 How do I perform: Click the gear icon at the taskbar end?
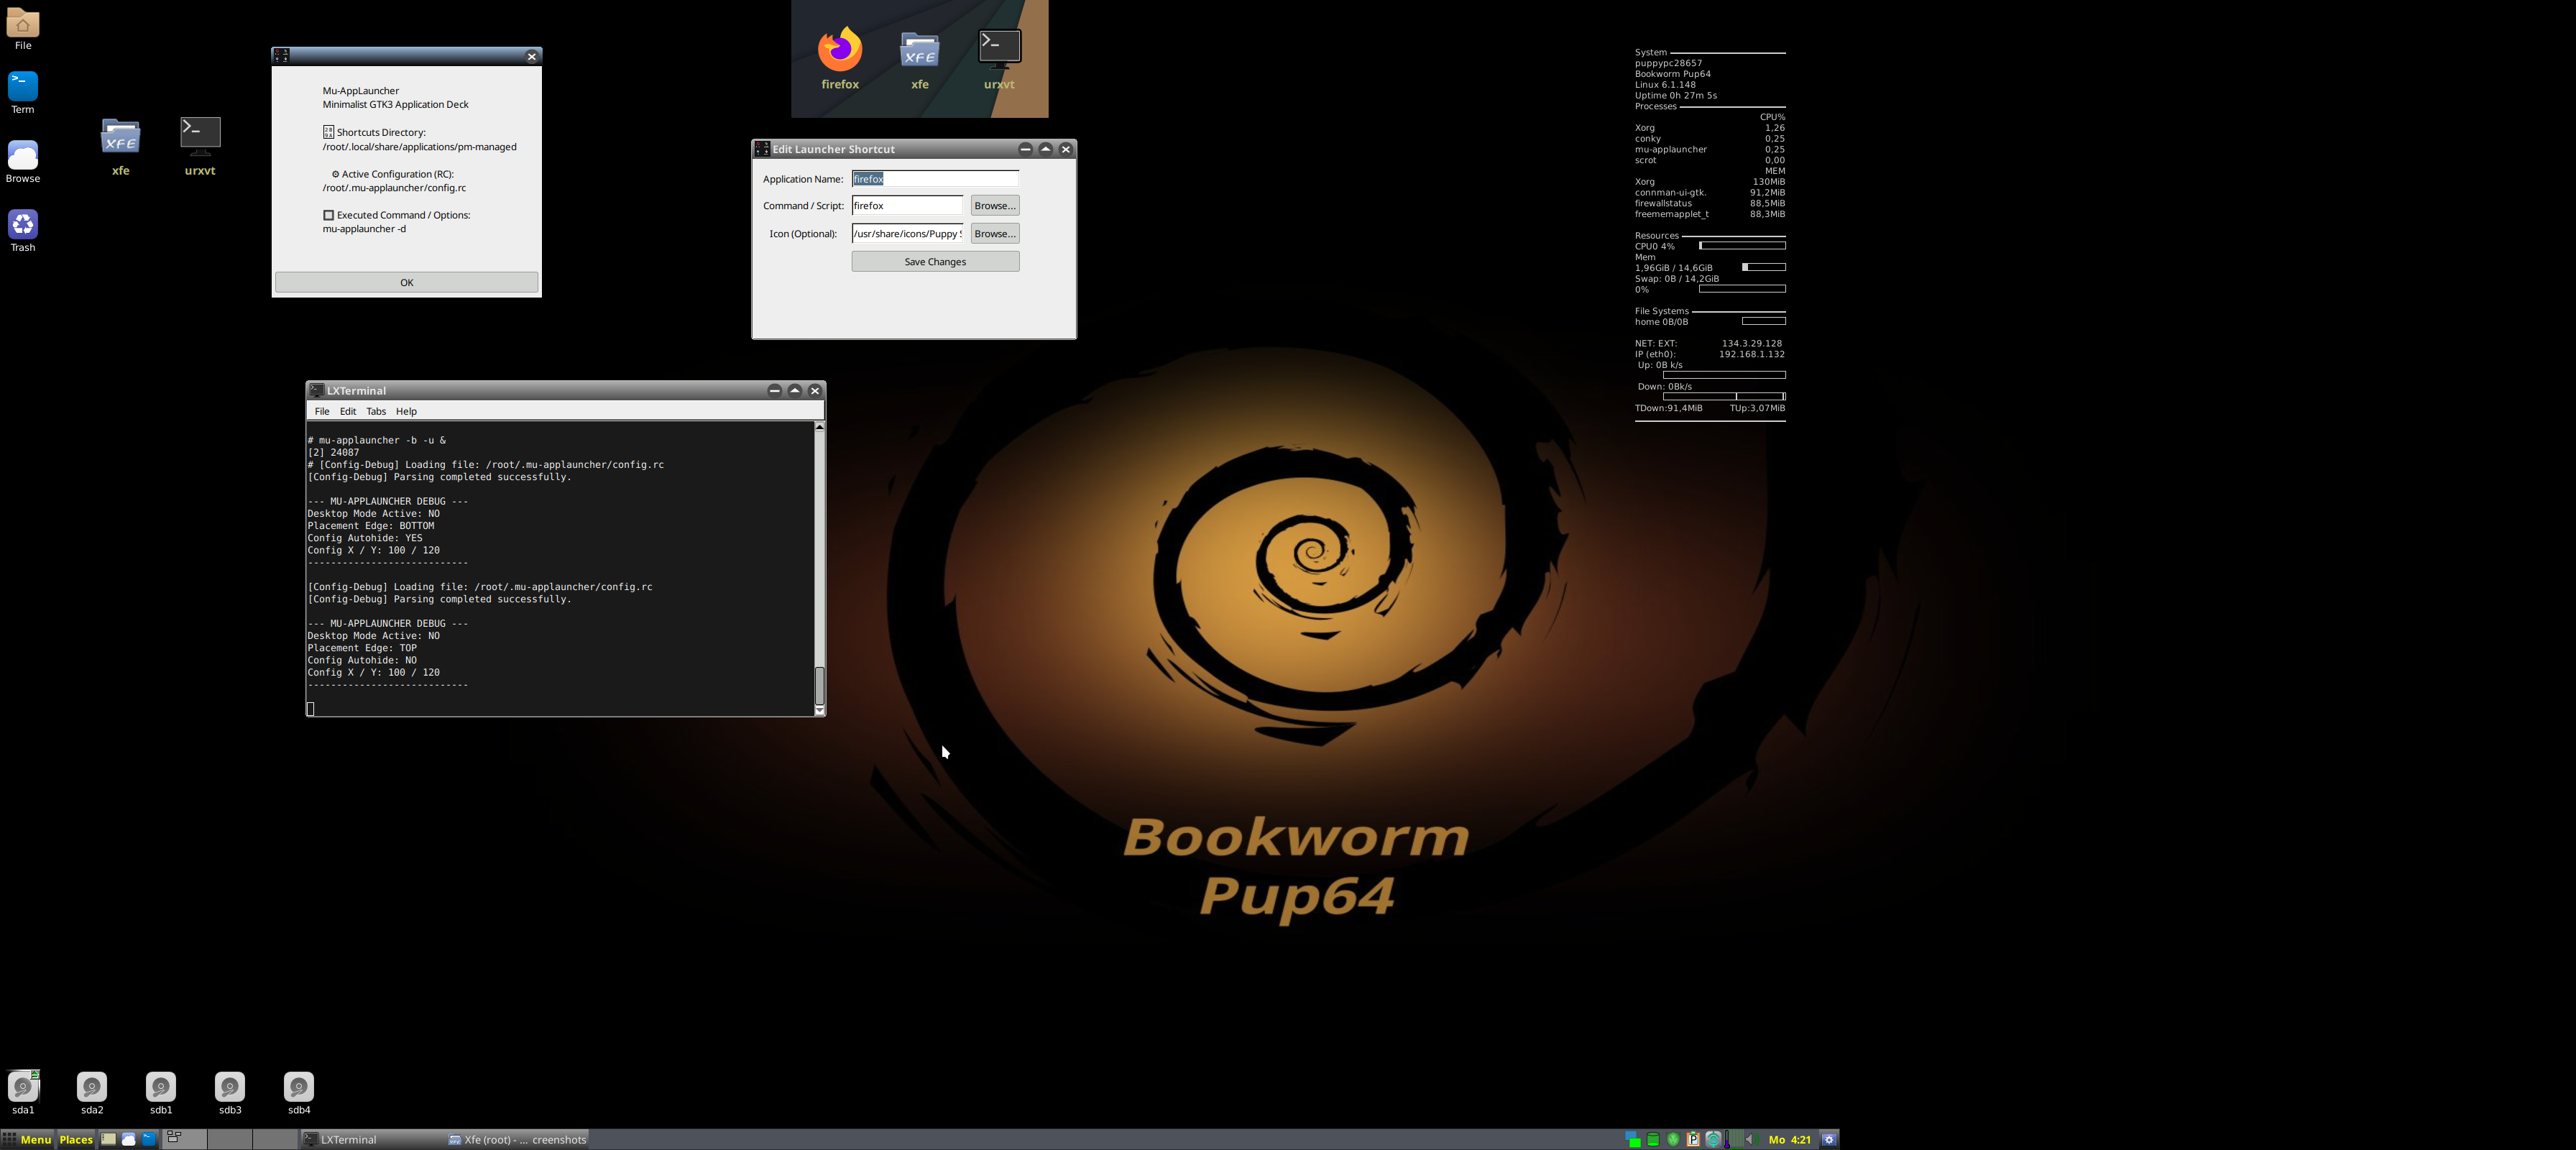click(1829, 1139)
